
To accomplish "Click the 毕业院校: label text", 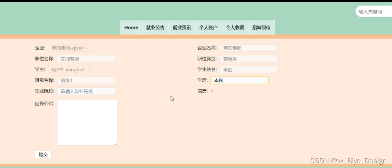I will coord(45,91).
